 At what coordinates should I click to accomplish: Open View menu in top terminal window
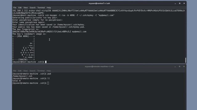point(26,8)
